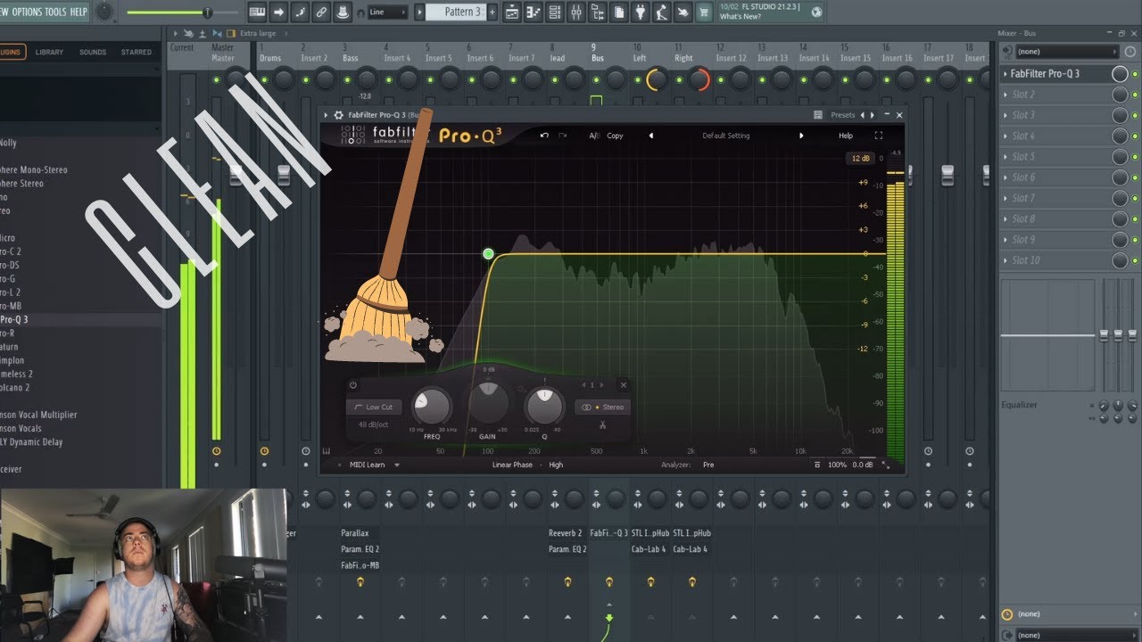Open the 12 dB display range dropdown
Screen dimensions: 1142x642
(x=860, y=158)
